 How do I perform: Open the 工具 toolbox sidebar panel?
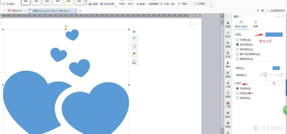[228, 105]
